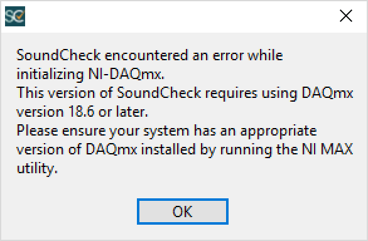368x241 pixels.
Task: Close the dialog using the X button
Action: click(x=346, y=16)
